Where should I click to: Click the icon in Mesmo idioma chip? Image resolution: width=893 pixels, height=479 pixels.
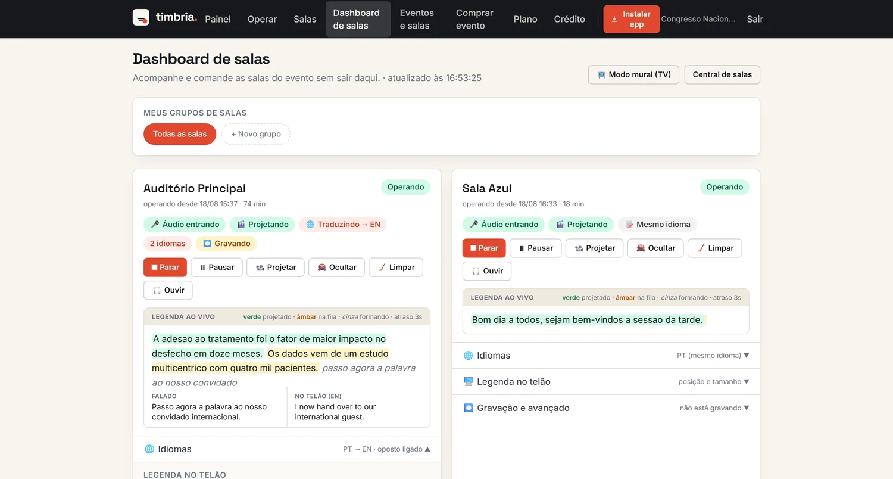click(x=629, y=225)
